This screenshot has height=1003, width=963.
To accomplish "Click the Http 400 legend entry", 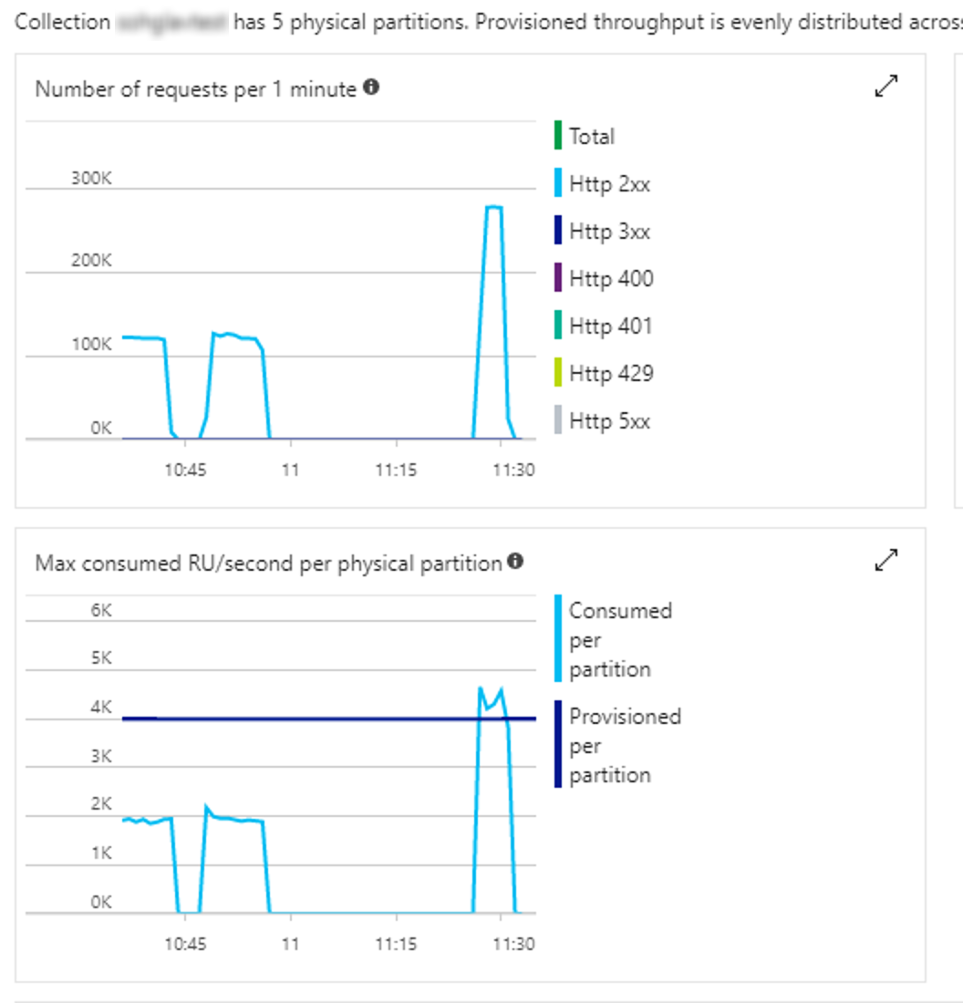I will point(604,278).
